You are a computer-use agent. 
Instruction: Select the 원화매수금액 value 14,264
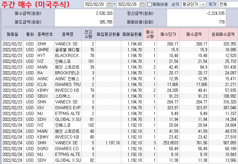click(223, 120)
